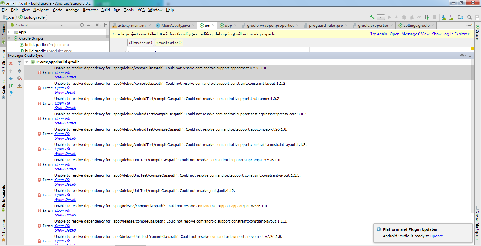Click Export to Text File icon
Viewport: 481px width, 246px height.
coord(11,86)
